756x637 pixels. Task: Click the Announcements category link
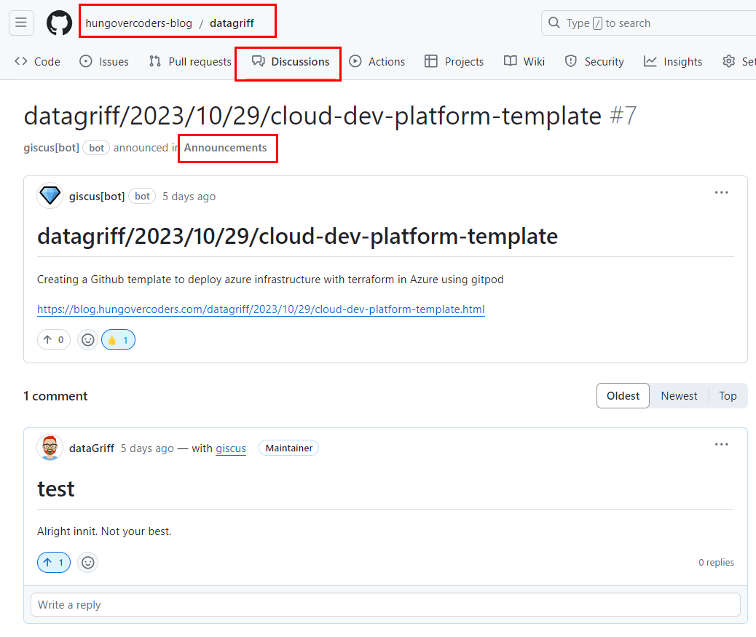click(x=225, y=148)
